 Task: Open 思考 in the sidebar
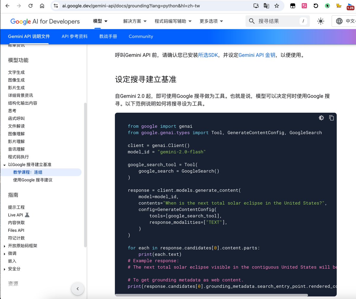[x=12, y=111]
